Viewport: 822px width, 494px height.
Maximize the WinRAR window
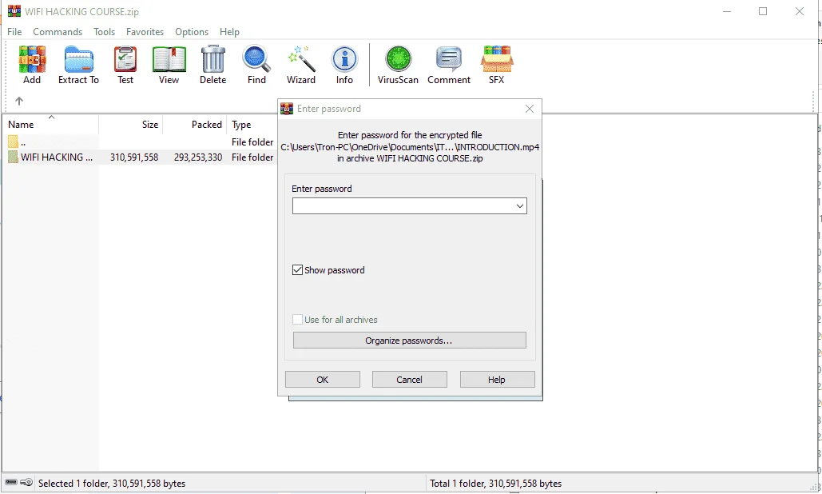pos(763,11)
